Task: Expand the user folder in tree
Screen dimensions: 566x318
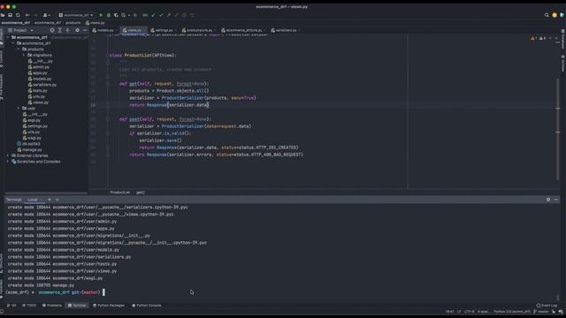Action: point(19,108)
